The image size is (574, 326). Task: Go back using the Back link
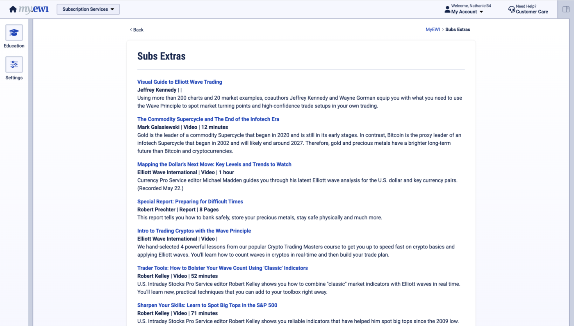click(x=137, y=30)
